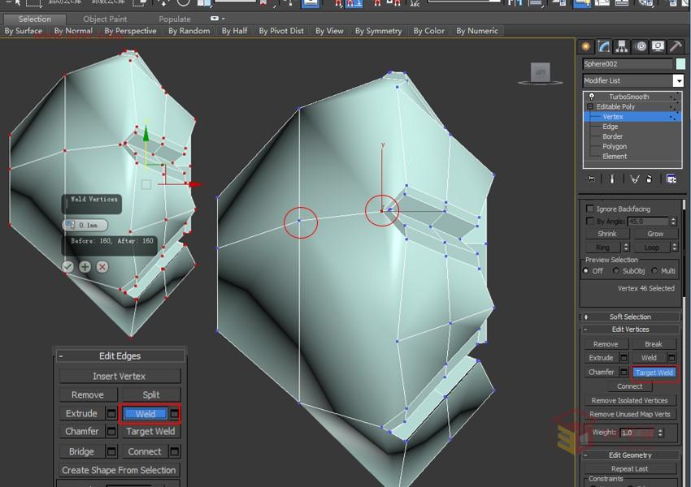Collapse the Editable Poly entry in the stack

click(x=591, y=106)
